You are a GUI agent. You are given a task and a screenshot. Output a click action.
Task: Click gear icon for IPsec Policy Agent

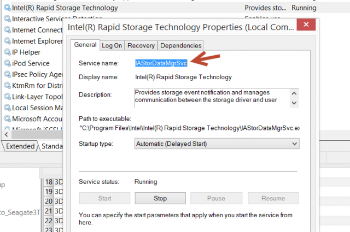coord(7,74)
